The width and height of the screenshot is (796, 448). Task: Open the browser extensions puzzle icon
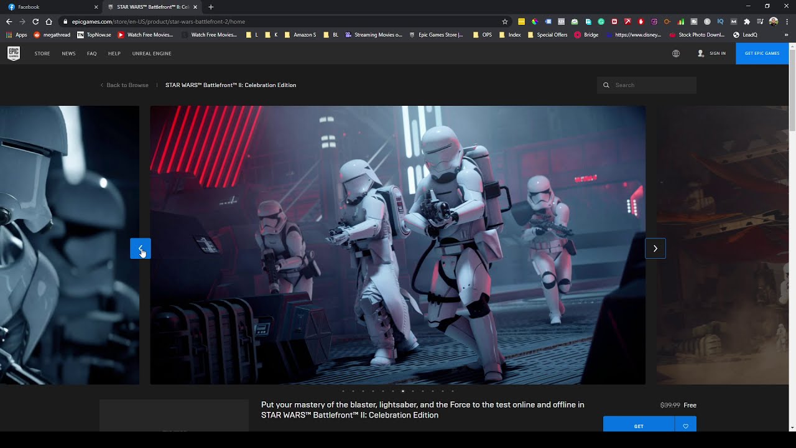[x=747, y=21]
